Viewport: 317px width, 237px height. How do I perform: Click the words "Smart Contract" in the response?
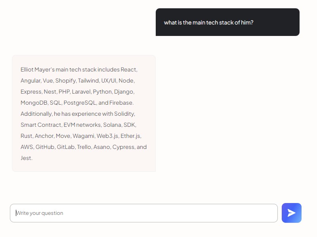(41, 125)
